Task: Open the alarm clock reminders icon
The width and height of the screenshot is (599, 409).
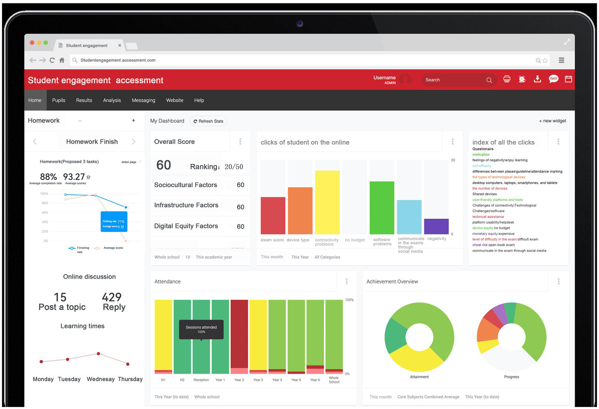Action: [x=522, y=79]
